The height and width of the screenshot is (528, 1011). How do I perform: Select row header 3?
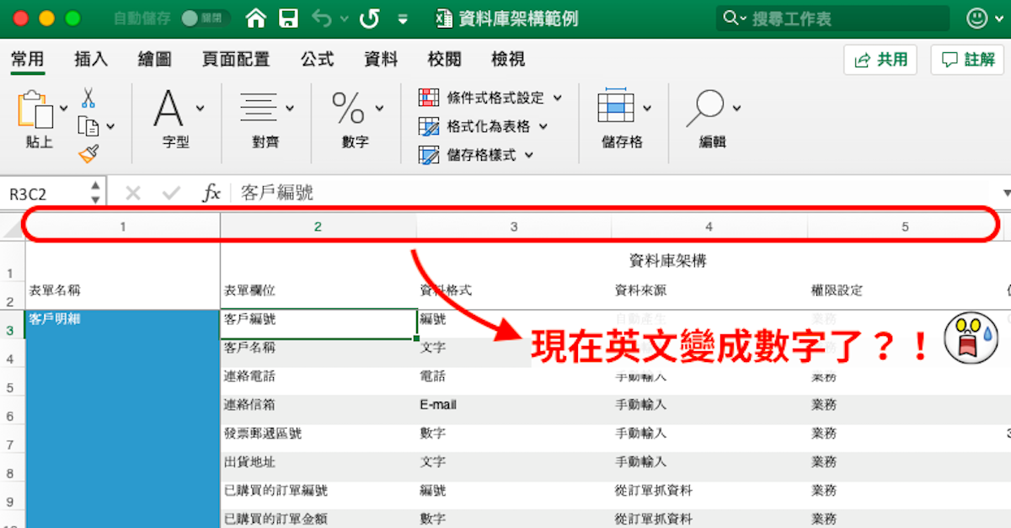(11, 331)
